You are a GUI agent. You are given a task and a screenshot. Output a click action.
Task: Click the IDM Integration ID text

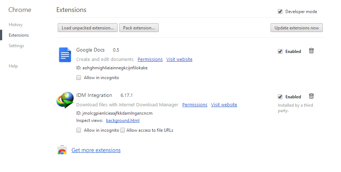tap(114, 113)
